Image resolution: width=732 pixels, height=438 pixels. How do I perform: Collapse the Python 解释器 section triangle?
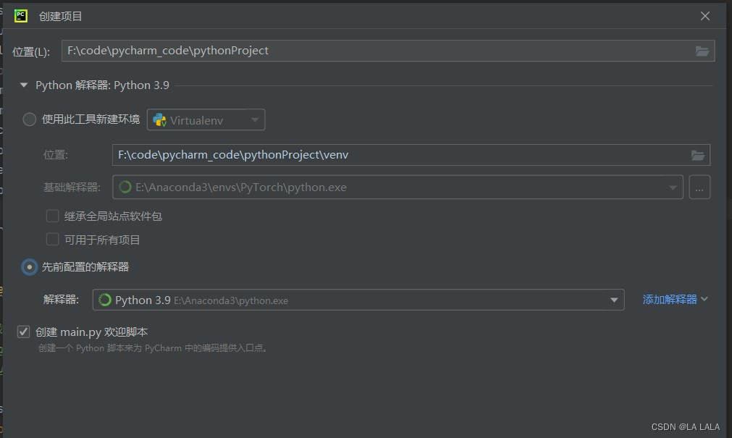[24, 85]
